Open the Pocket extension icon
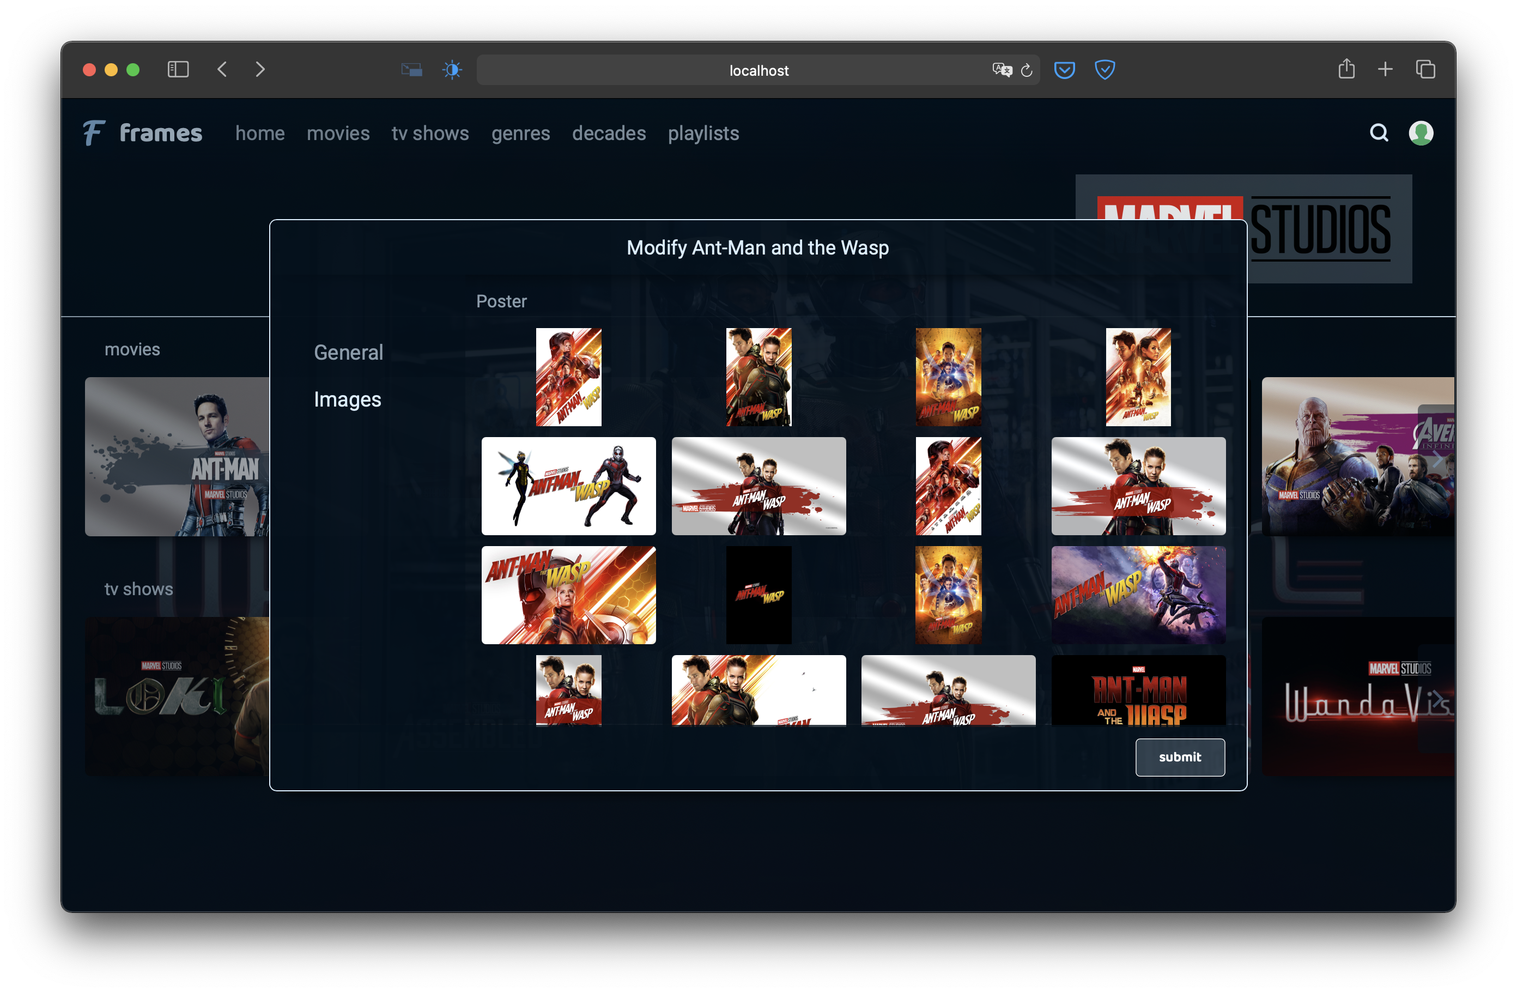The width and height of the screenshot is (1517, 993). 1064,69
